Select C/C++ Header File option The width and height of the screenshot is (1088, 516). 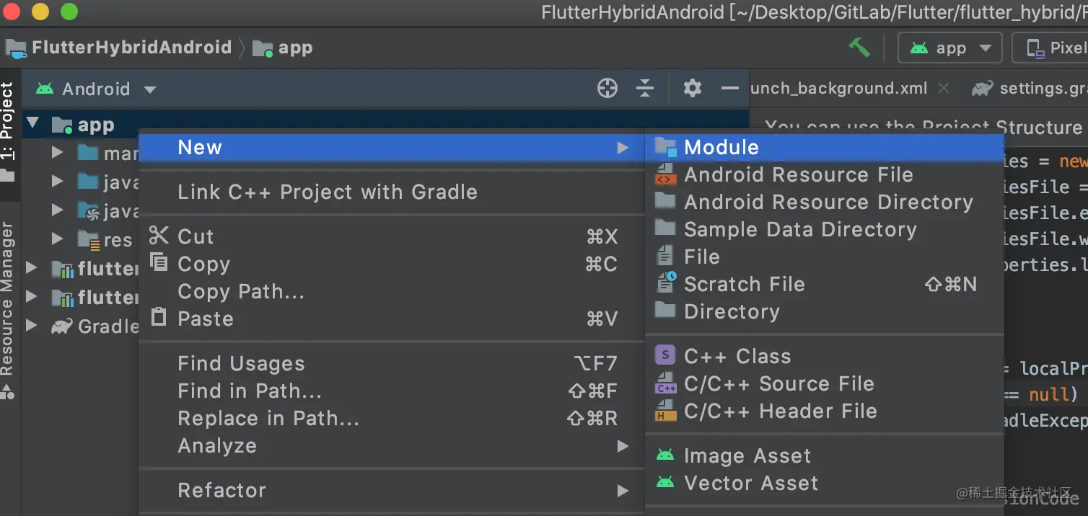click(x=825, y=412)
